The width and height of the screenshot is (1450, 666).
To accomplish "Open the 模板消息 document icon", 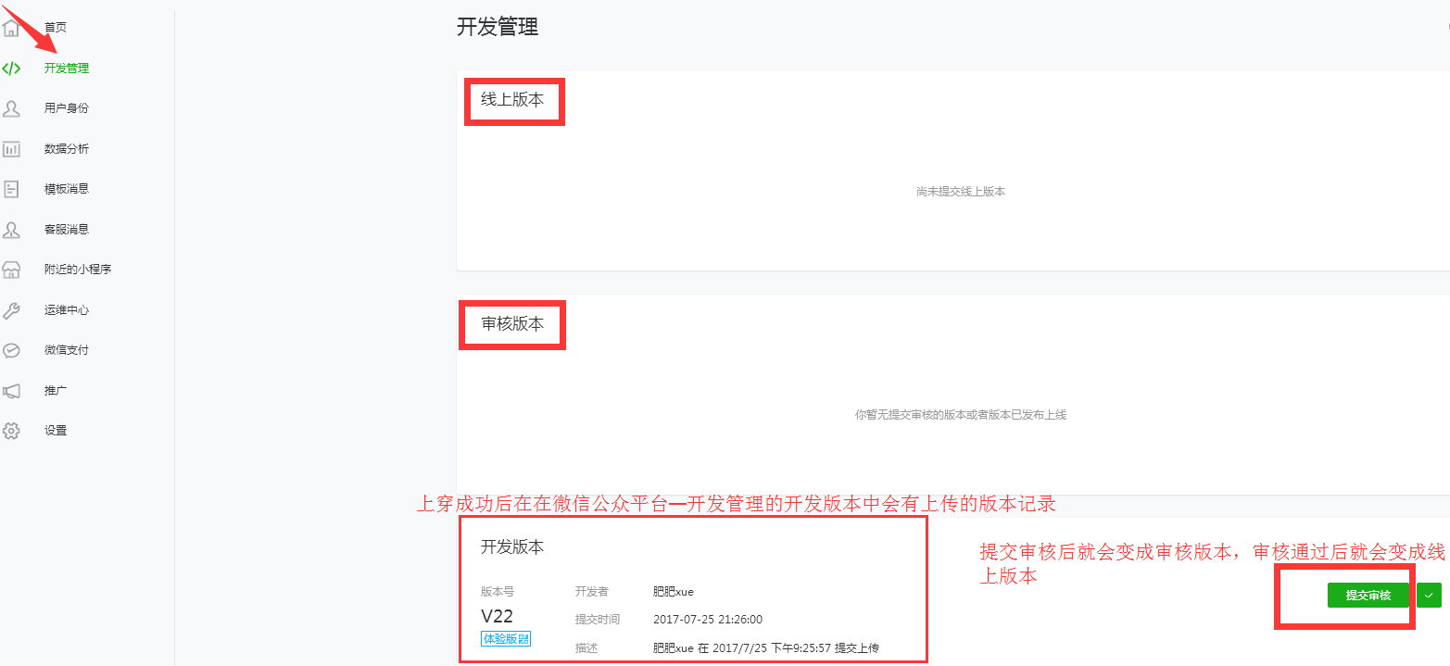I will 11,189.
